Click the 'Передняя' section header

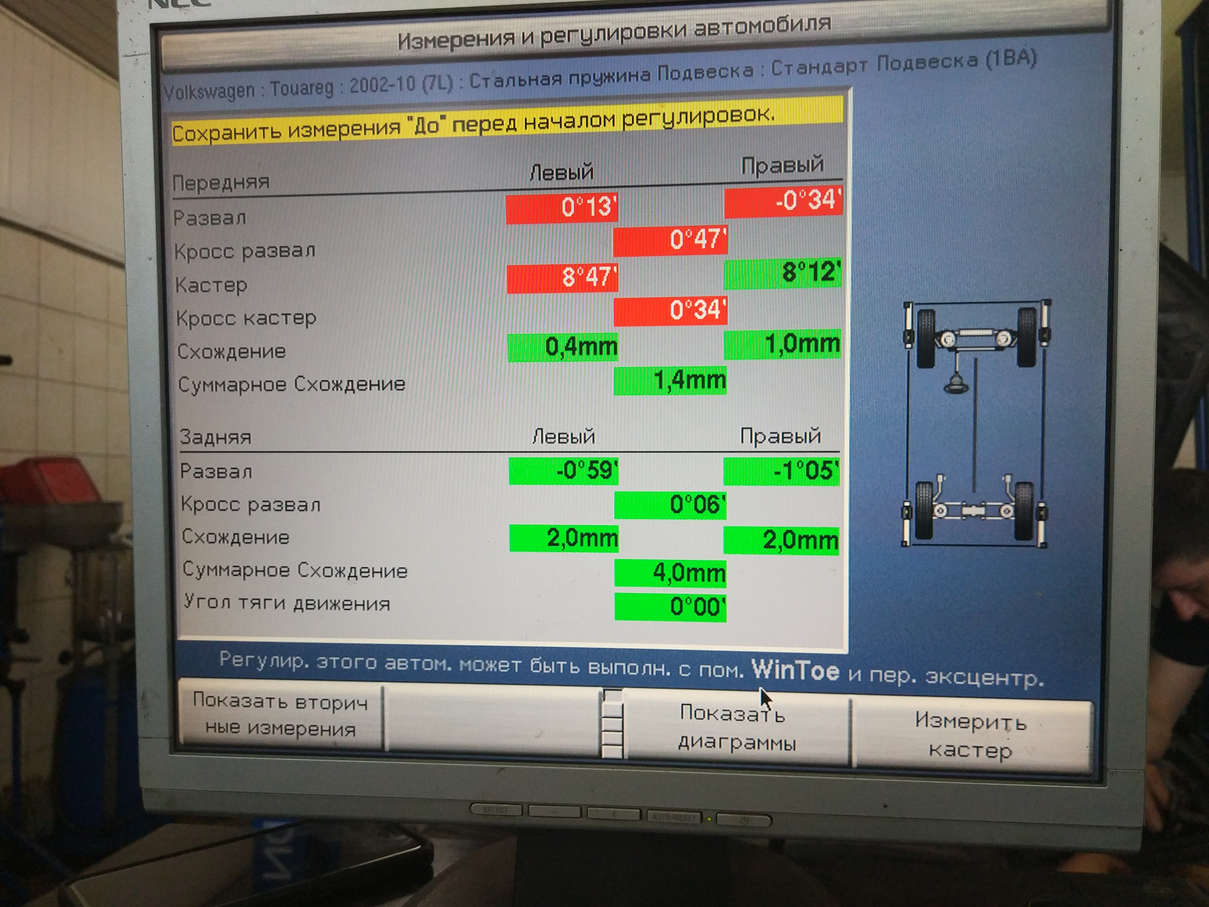[x=221, y=183]
